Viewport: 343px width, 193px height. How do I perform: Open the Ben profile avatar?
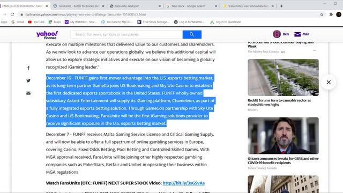click(x=277, y=34)
